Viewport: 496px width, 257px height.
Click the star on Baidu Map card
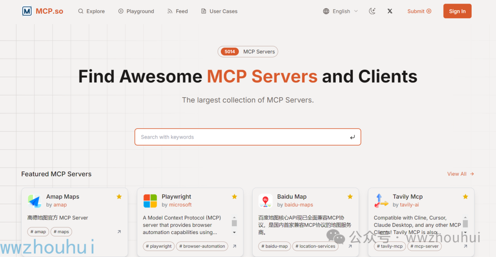(350, 196)
